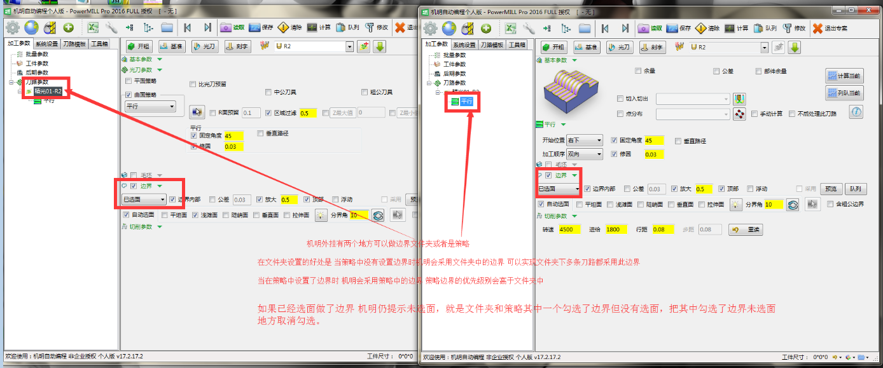This screenshot has height=368, width=883.
Task: Switch to 工具箱 tab in right window
Action: (517, 44)
